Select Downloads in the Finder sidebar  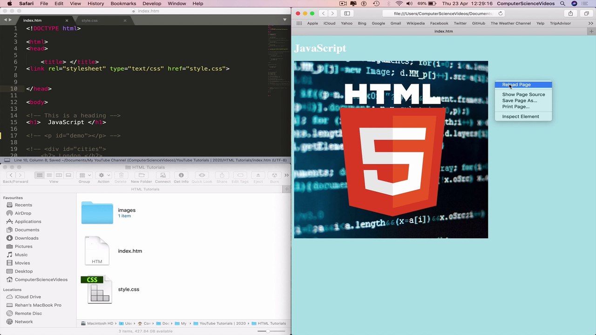[x=27, y=238]
